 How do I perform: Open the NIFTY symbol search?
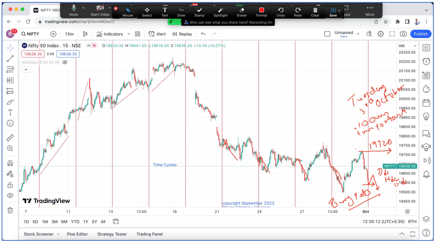tap(30, 34)
